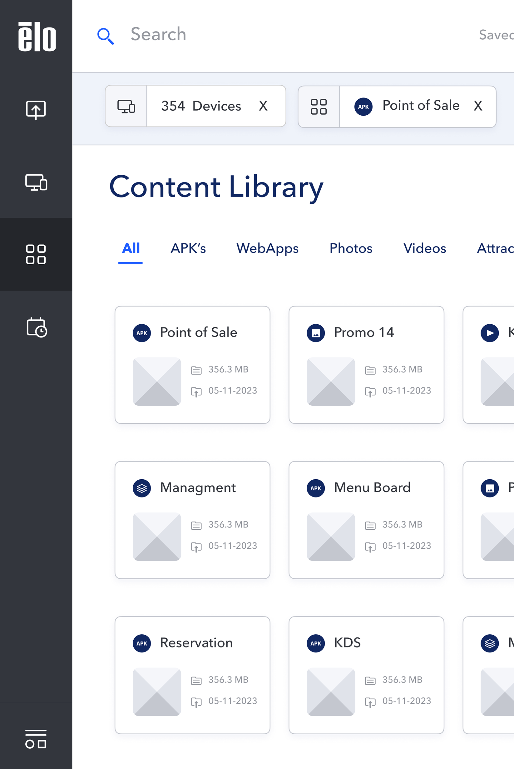The width and height of the screenshot is (514, 769).
Task: Open the Reservation card thumbnail
Action: click(x=157, y=692)
